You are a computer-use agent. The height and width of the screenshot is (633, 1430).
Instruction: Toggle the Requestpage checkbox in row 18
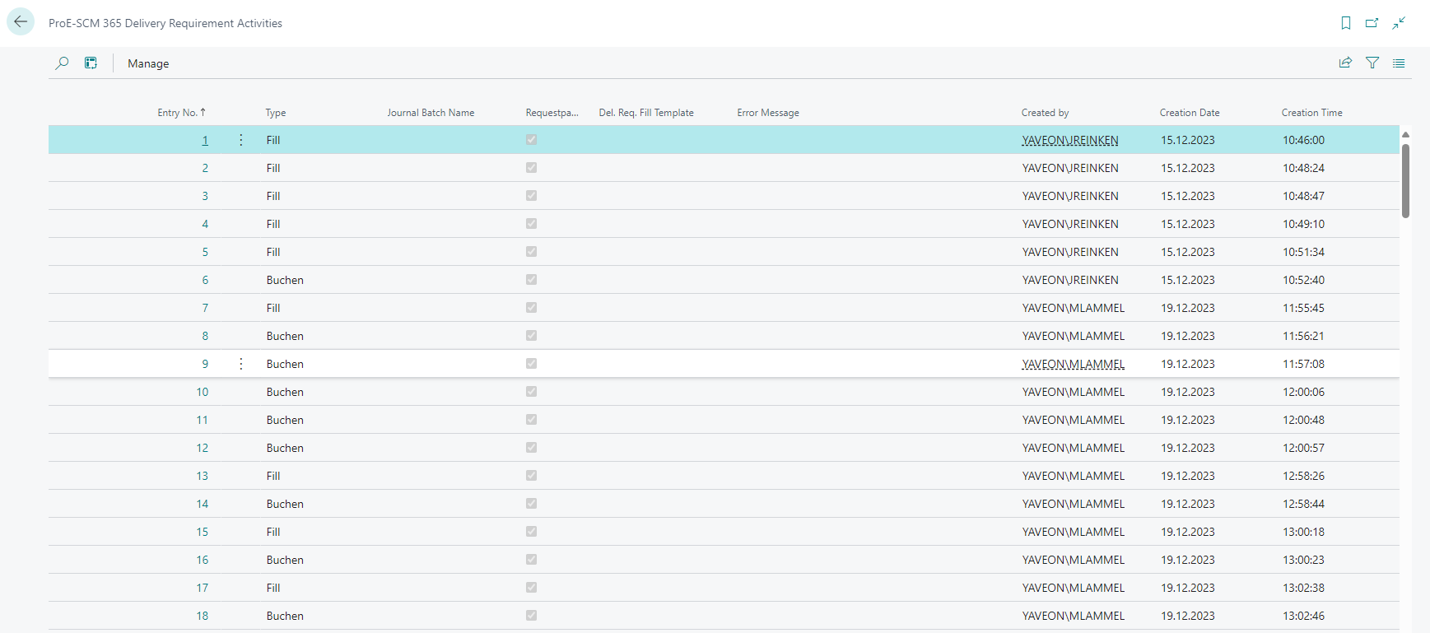531,616
